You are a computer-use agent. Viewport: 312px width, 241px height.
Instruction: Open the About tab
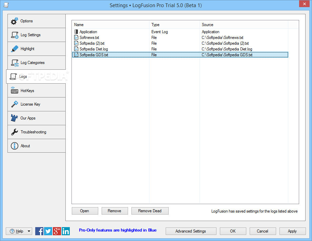click(37, 146)
